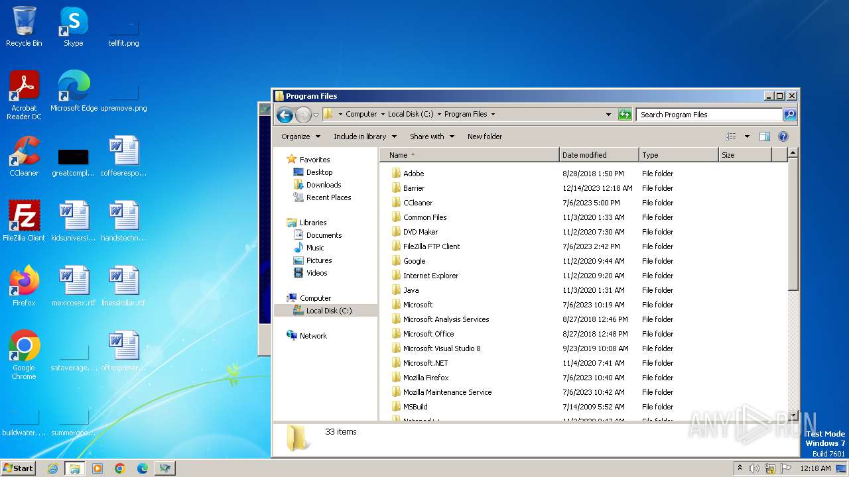Viewport: 849px width, 477px height.
Task: Click the green Refresh button
Action: pyautogui.click(x=625, y=115)
